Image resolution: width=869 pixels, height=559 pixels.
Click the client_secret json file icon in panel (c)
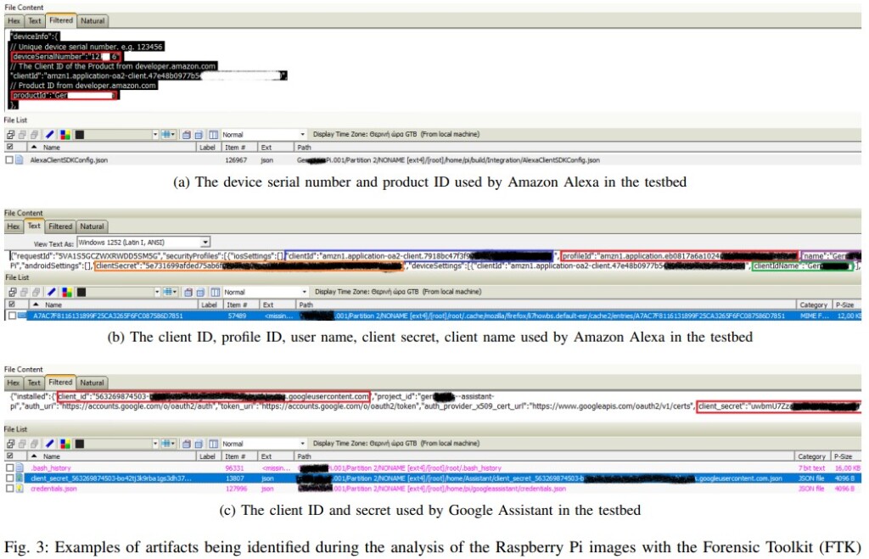click(x=20, y=478)
